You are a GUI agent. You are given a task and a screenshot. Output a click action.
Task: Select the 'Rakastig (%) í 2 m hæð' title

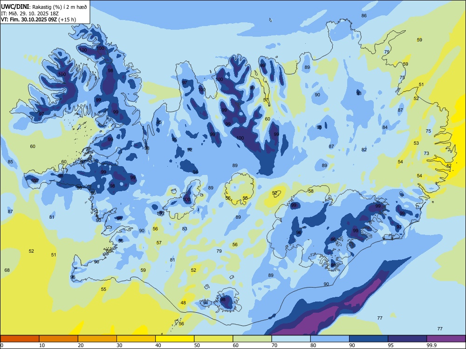tap(60, 7)
